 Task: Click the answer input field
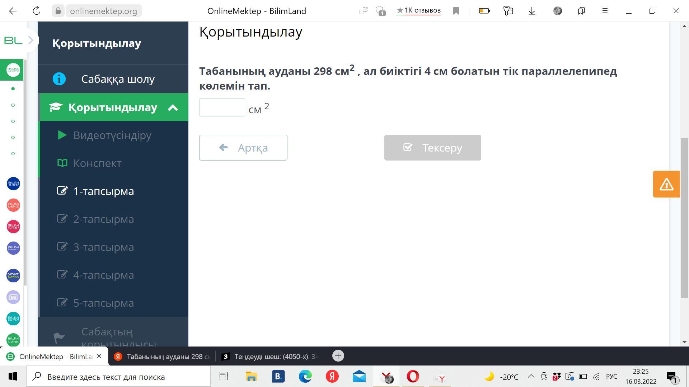(x=222, y=107)
